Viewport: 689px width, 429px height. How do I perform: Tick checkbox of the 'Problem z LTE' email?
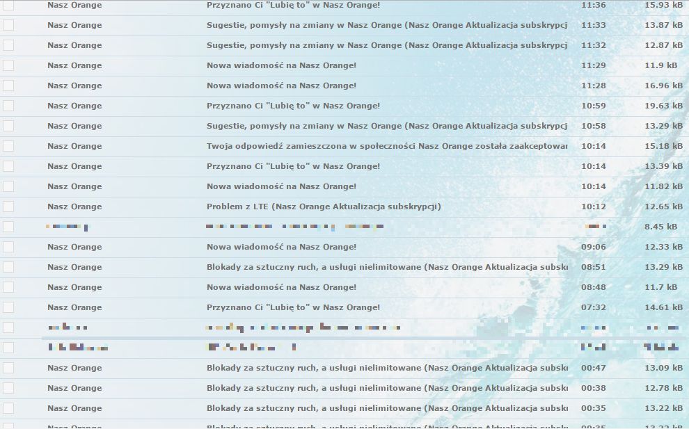pos(8,207)
